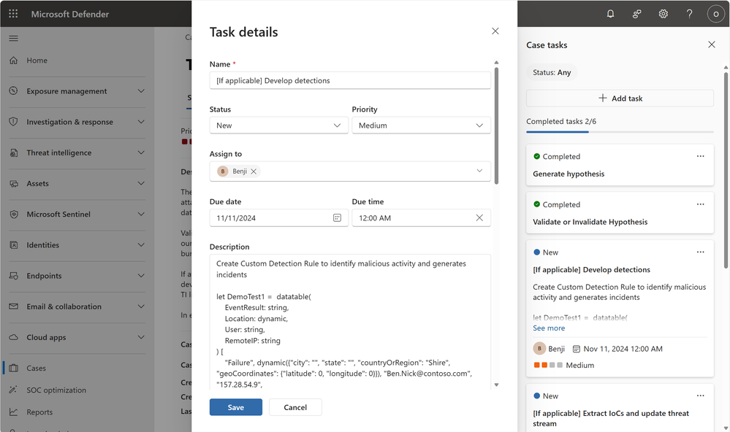This screenshot has height=432, width=730.
Task: Open the app launcher waffle icon
Action: coord(13,14)
